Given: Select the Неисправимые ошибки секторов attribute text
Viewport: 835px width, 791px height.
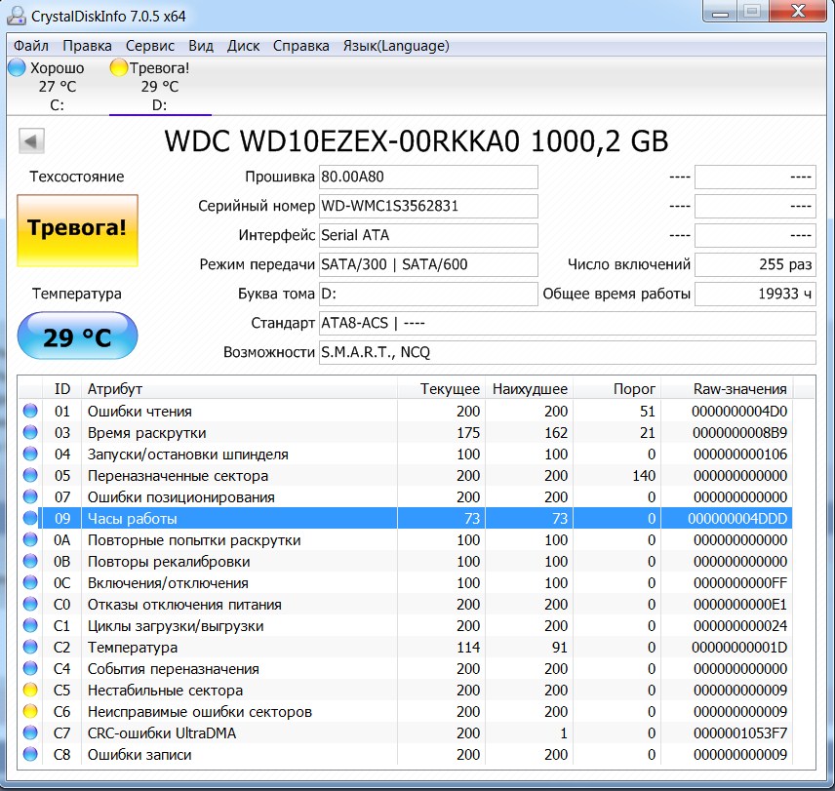Looking at the screenshot, I should 200,712.
